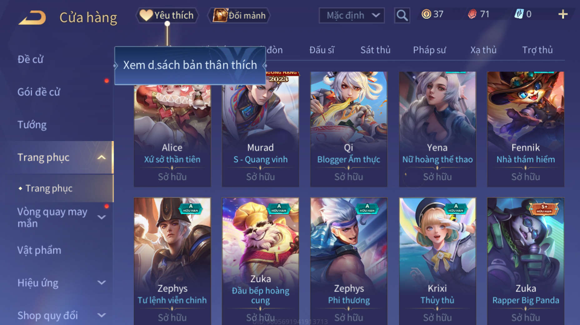
Task: Open Đổi mảnh chest exchange
Action: coord(239,15)
